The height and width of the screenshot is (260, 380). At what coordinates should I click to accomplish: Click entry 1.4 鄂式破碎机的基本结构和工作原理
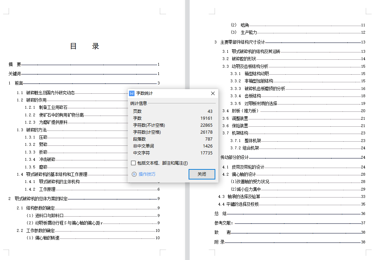pyautogui.click(x=72, y=174)
